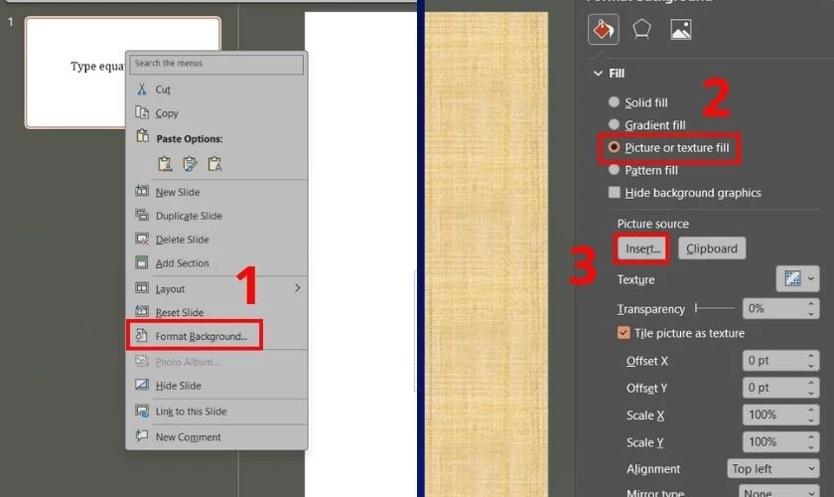
Task: Open the Alignment Top left dropdown
Action: 772,469
